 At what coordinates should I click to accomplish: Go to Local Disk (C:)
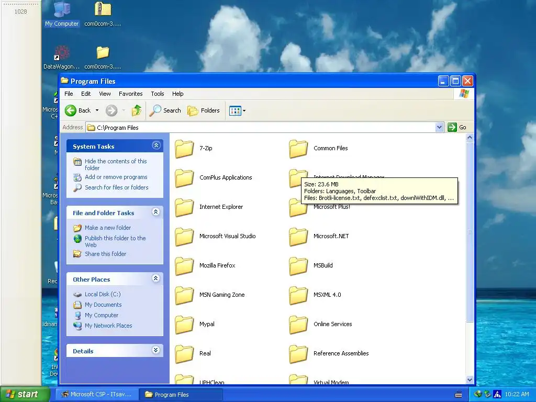coord(103,294)
